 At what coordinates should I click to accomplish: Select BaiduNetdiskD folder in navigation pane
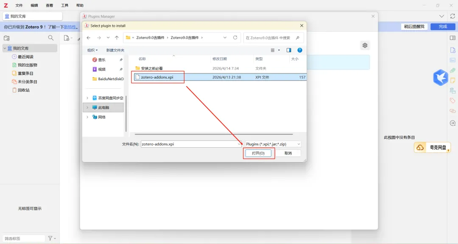(x=108, y=79)
